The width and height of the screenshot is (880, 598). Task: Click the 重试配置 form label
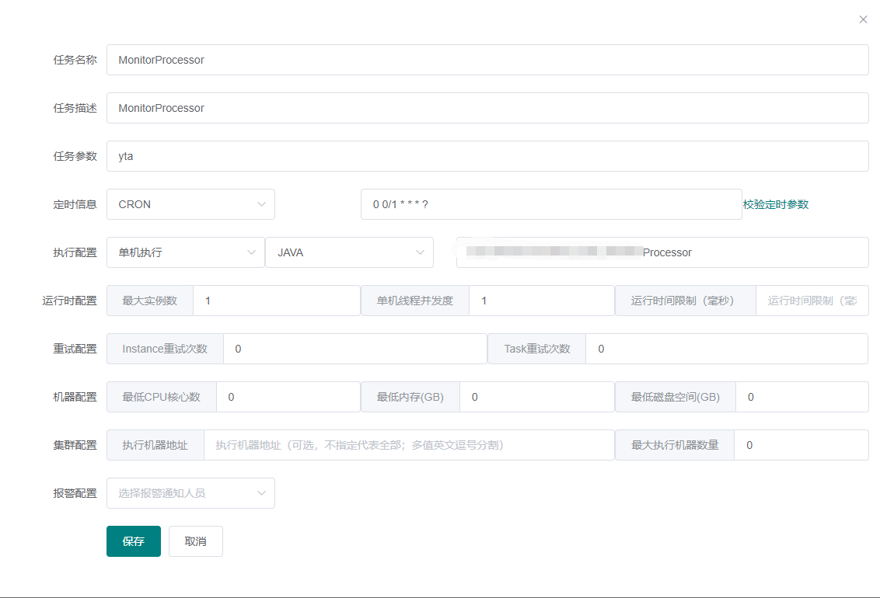click(75, 349)
